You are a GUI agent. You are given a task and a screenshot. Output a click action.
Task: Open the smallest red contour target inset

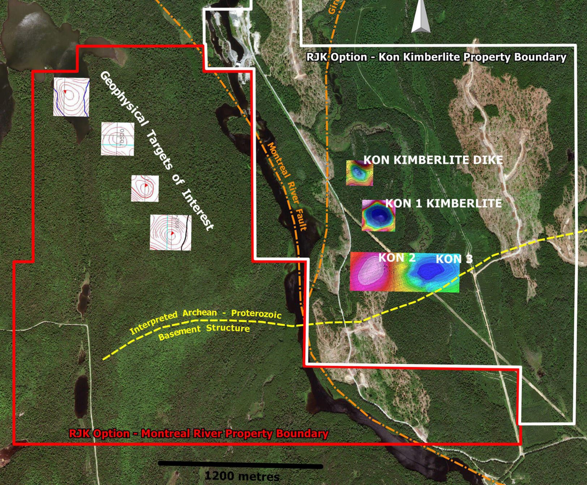(x=145, y=188)
